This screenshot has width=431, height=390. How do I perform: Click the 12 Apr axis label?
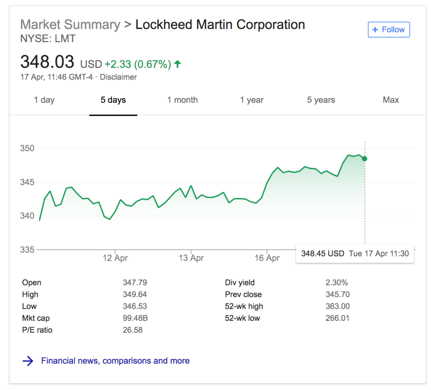tap(115, 258)
